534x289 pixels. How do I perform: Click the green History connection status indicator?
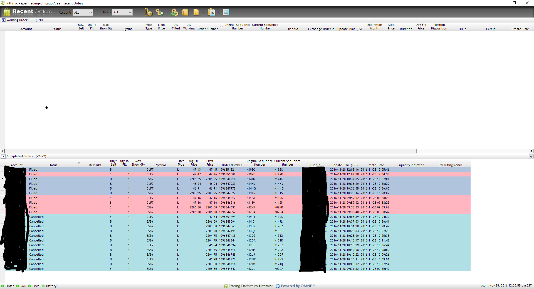pos(43,286)
